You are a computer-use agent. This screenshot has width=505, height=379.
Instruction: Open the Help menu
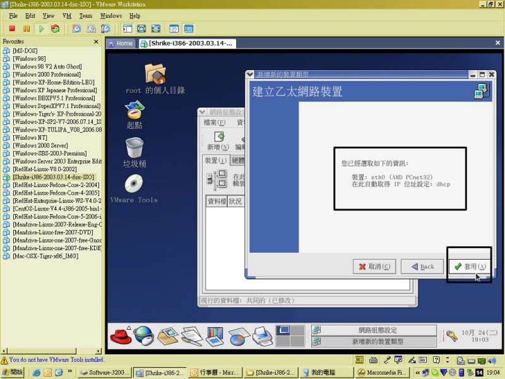(134, 16)
